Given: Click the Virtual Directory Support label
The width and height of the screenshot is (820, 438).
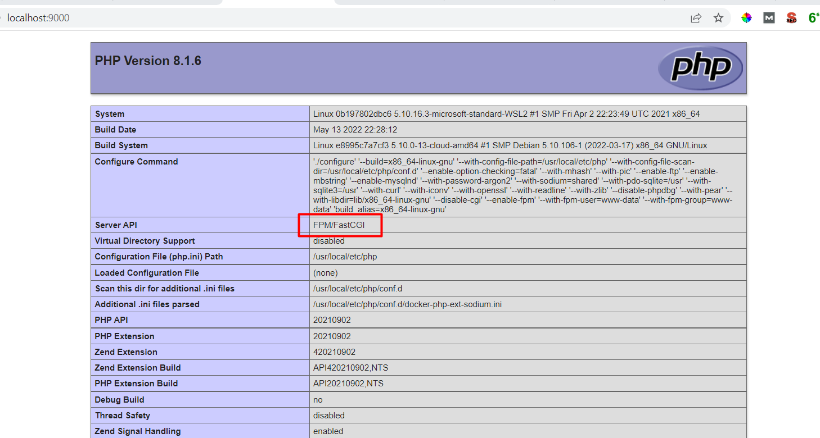Looking at the screenshot, I should coord(145,241).
